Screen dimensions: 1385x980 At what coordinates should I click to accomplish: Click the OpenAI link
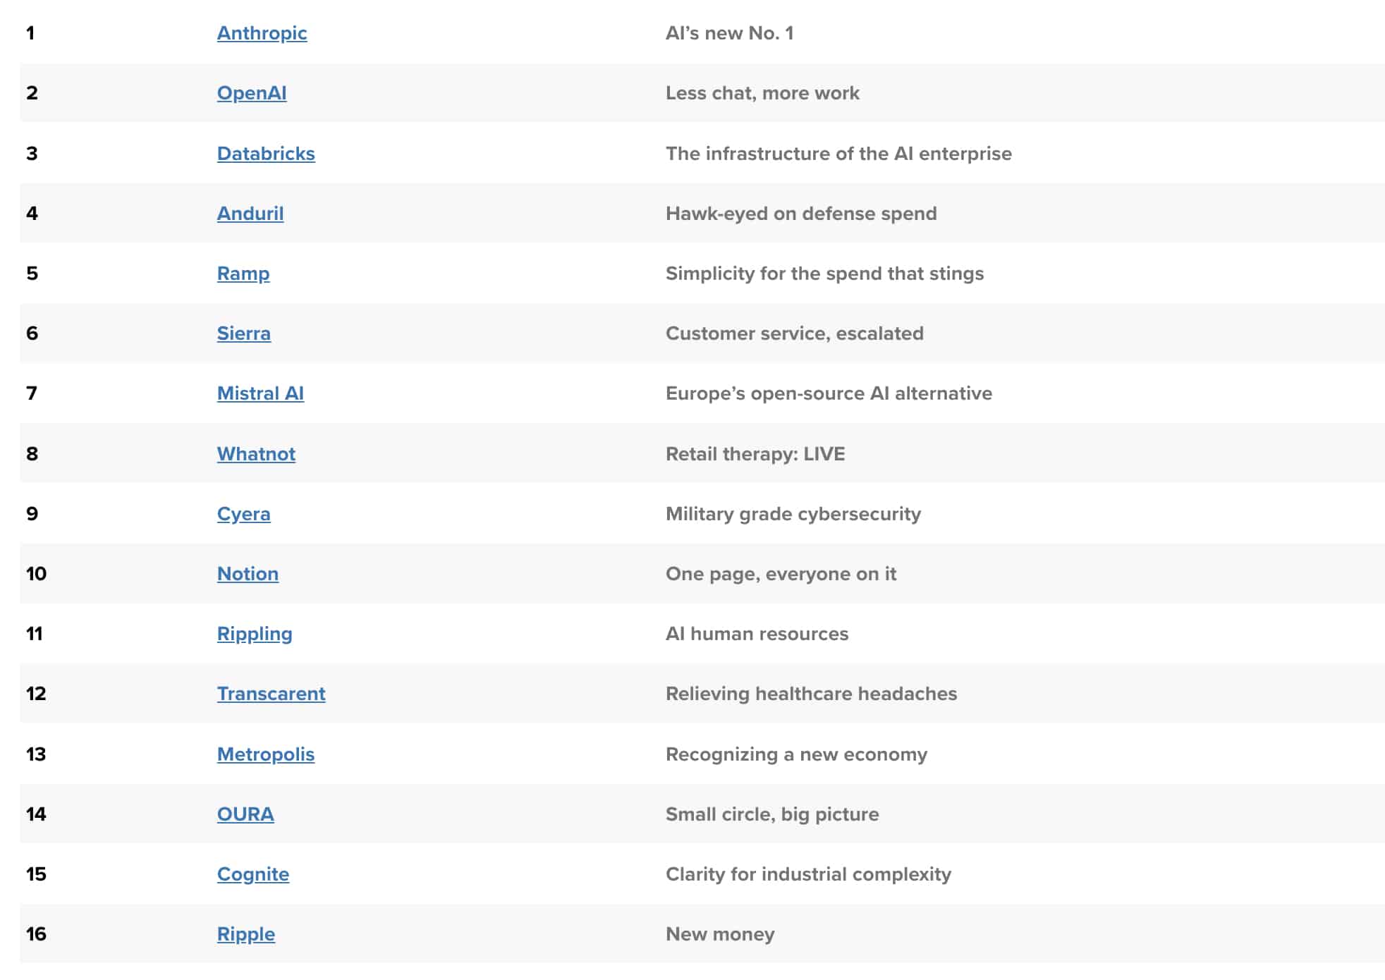(252, 93)
